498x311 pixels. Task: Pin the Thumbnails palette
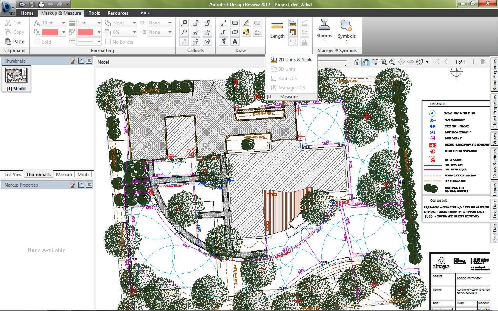pos(73,61)
